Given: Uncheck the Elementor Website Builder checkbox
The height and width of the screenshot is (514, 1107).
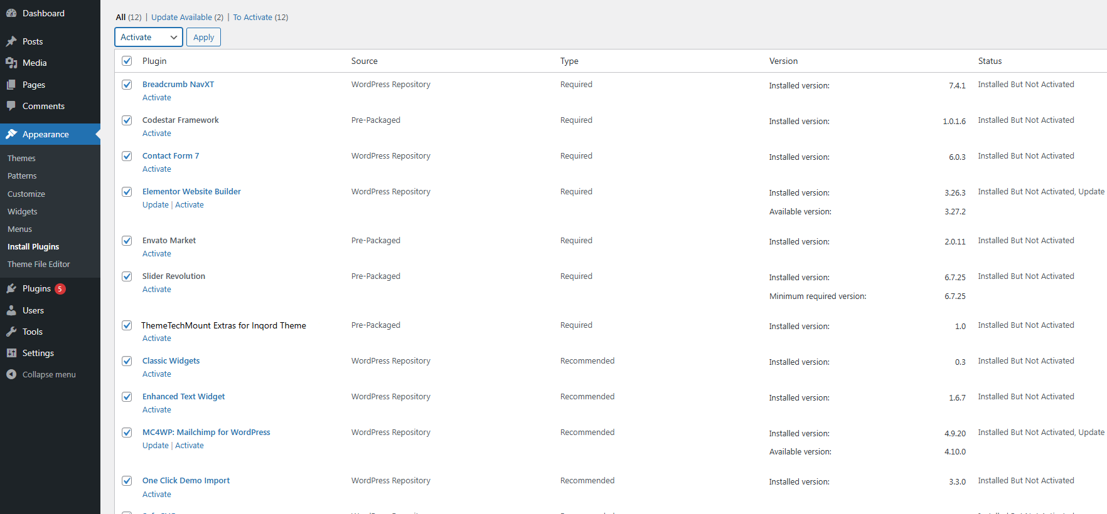Looking at the screenshot, I should [127, 192].
